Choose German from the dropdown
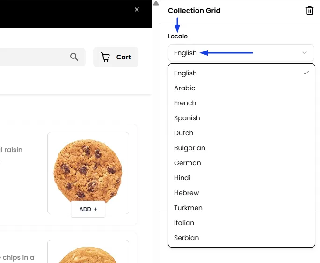Viewport: 320px width, 263px height. (241, 163)
